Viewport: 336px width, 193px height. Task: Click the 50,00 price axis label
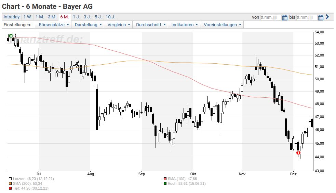(x=319, y=79)
